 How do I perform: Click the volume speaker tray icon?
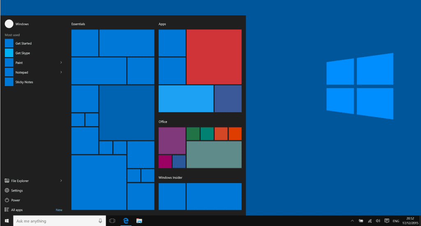378,221
